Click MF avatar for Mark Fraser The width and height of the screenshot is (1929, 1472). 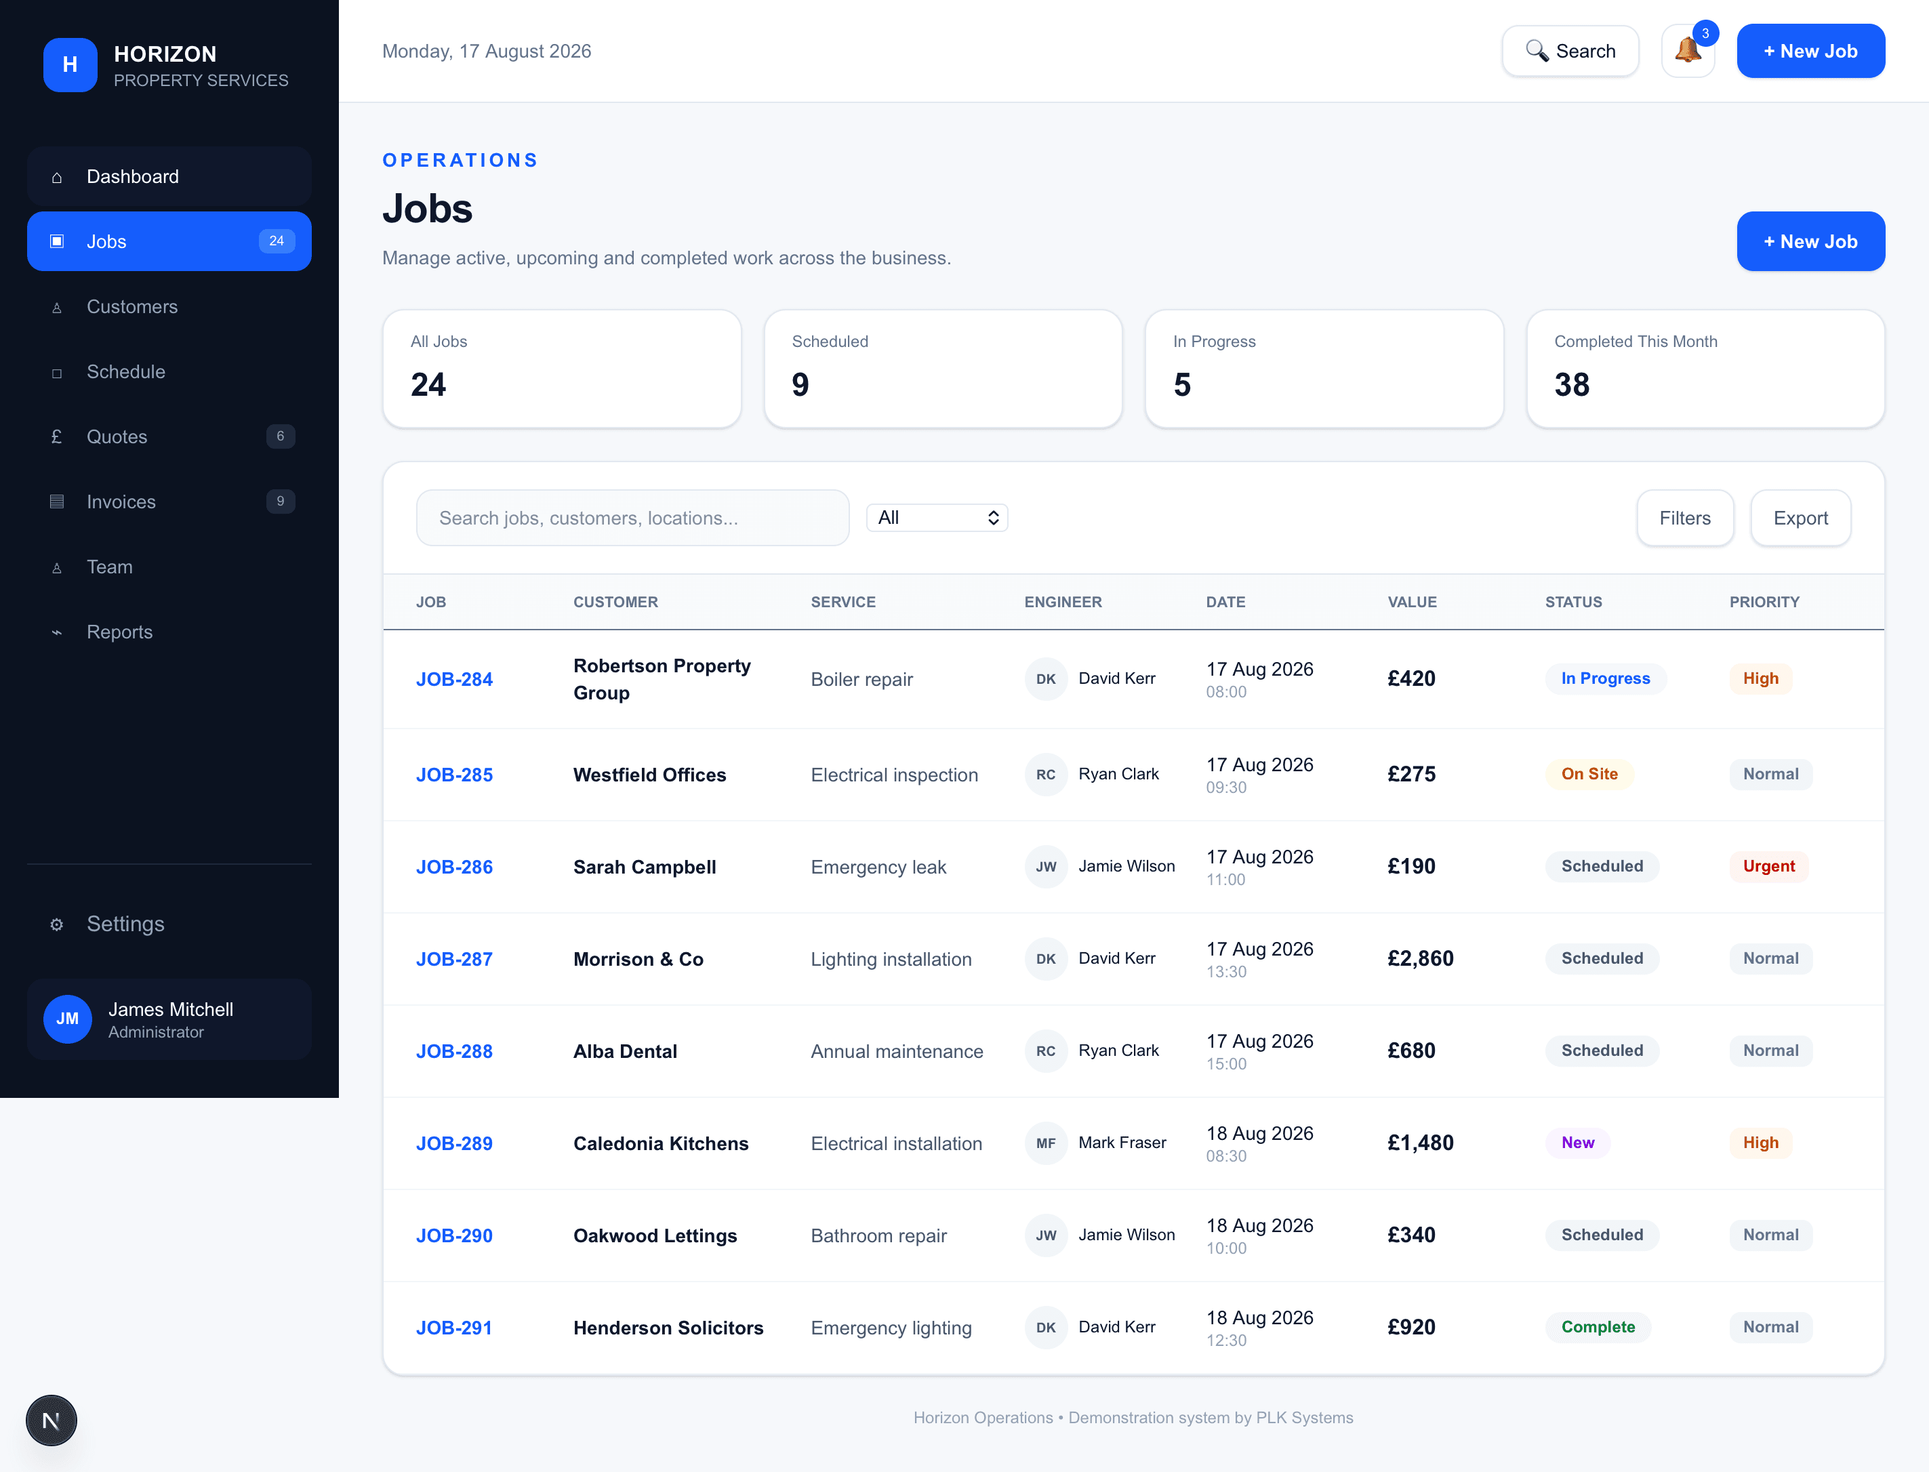tap(1046, 1143)
